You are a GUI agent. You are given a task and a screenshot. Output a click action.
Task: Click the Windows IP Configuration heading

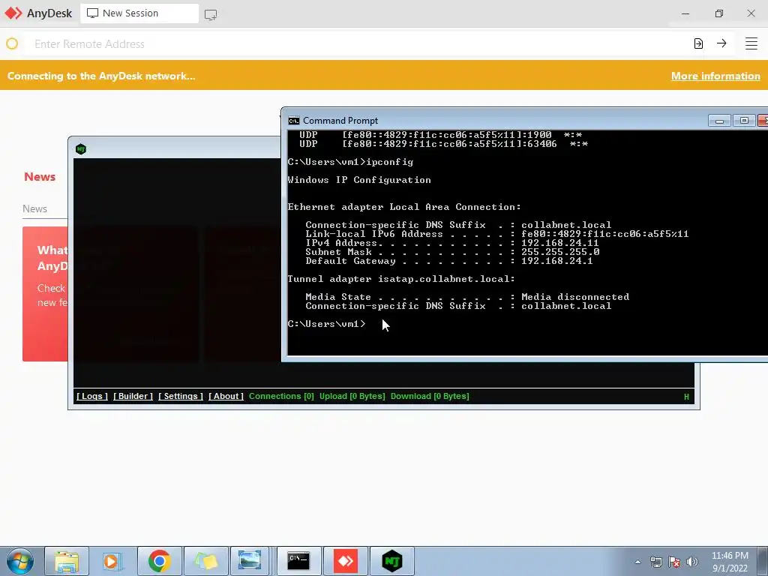point(359,180)
